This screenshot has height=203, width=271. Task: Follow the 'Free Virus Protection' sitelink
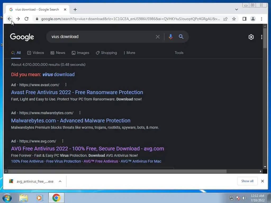64,161
